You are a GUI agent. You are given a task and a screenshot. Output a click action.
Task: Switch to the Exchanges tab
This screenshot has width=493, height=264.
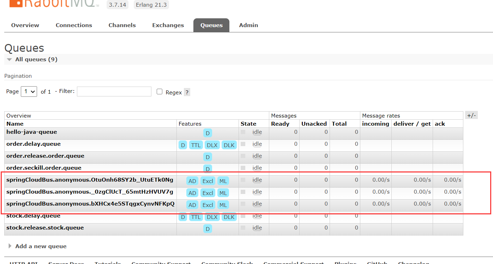pyautogui.click(x=168, y=25)
